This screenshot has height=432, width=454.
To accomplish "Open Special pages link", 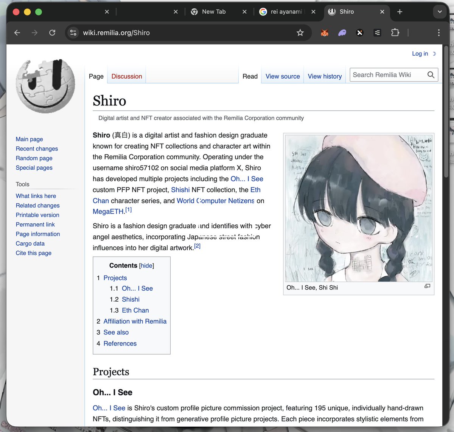I will pyautogui.click(x=34, y=167).
